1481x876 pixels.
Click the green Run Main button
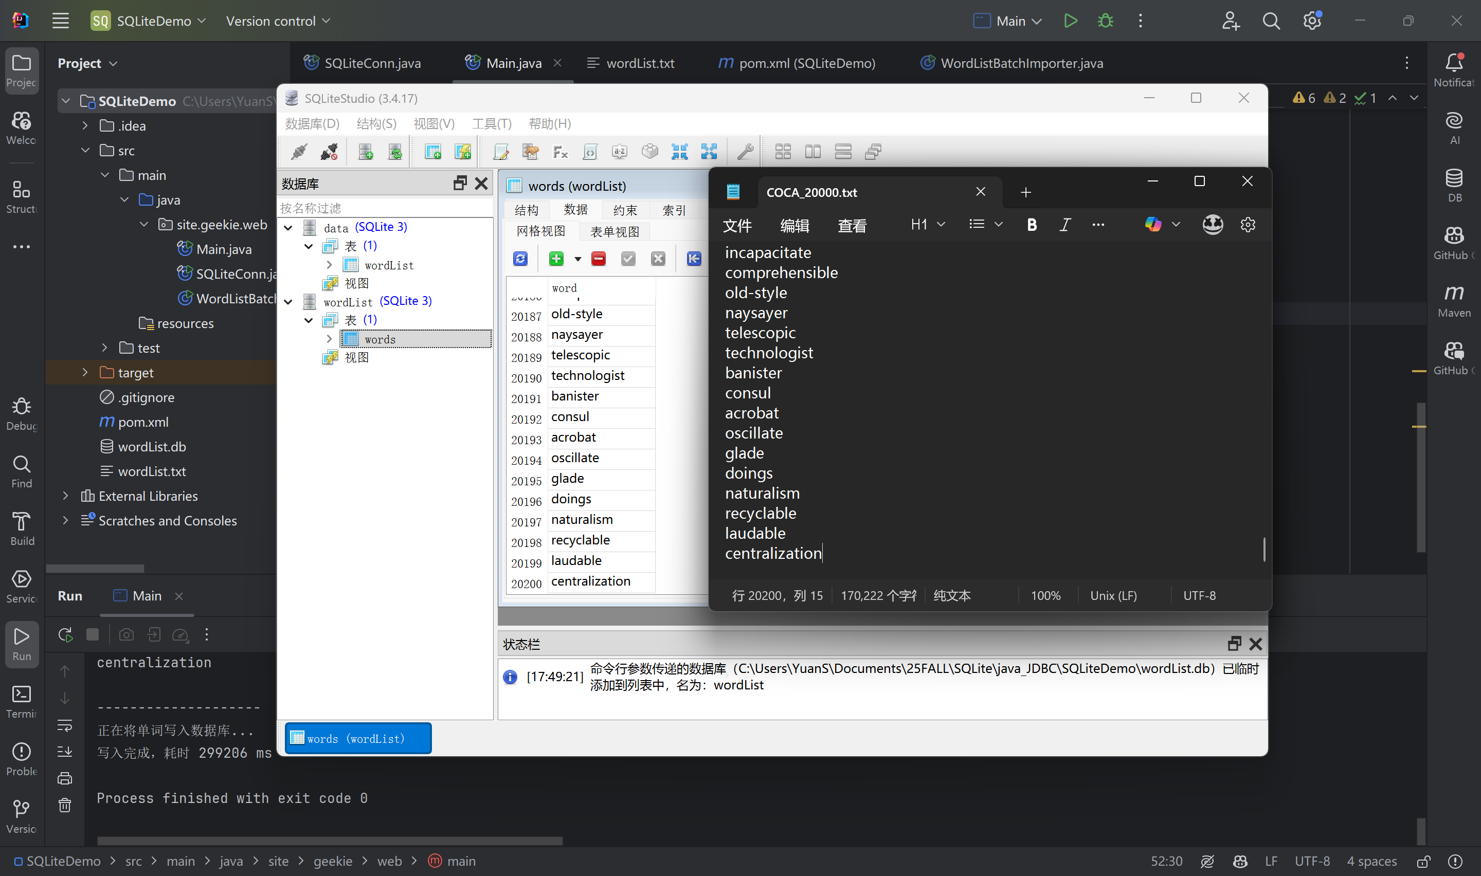(1070, 21)
